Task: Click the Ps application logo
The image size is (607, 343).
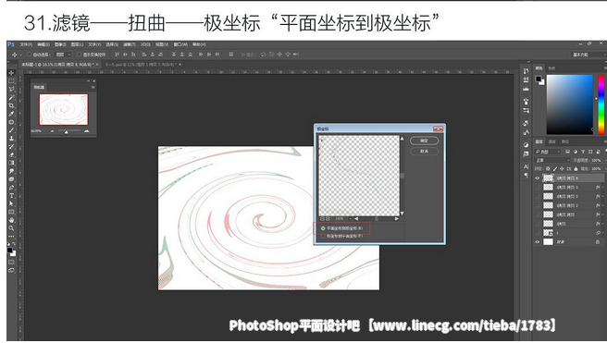Action: click(x=11, y=44)
